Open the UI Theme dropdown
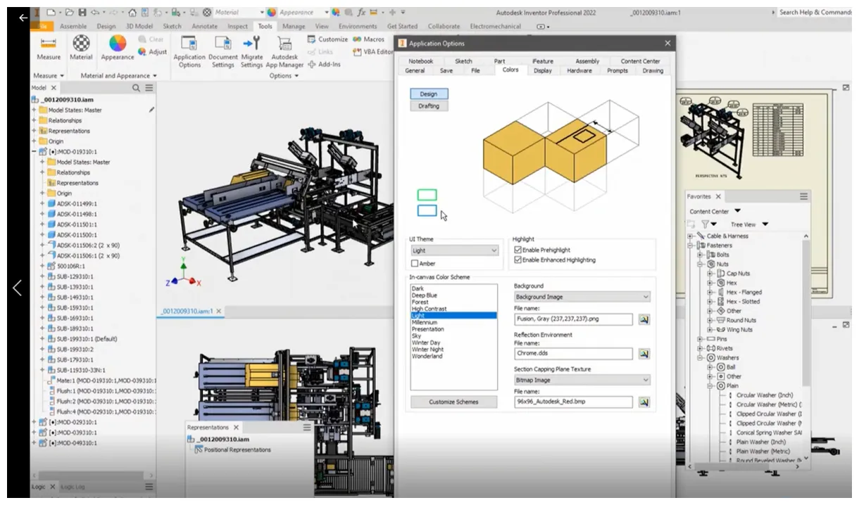The width and height of the screenshot is (859, 505). [493, 250]
